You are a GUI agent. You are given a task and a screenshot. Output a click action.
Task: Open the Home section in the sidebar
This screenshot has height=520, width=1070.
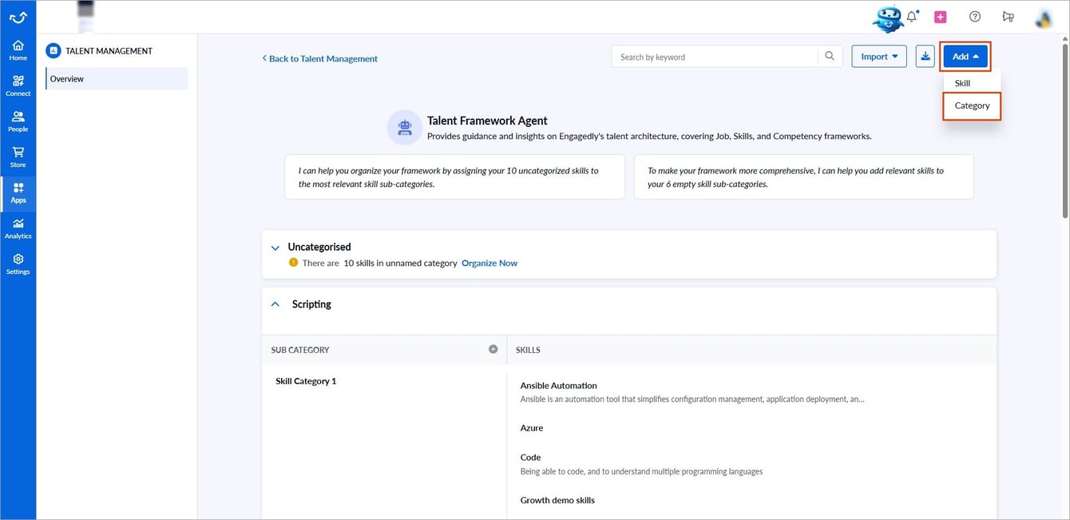pyautogui.click(x=18, y=48)
